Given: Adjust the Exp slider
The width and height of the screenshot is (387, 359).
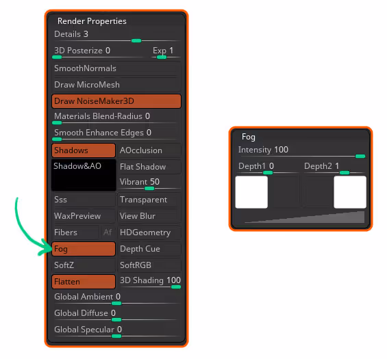Looking at the screenshot, I should point(166,53).
